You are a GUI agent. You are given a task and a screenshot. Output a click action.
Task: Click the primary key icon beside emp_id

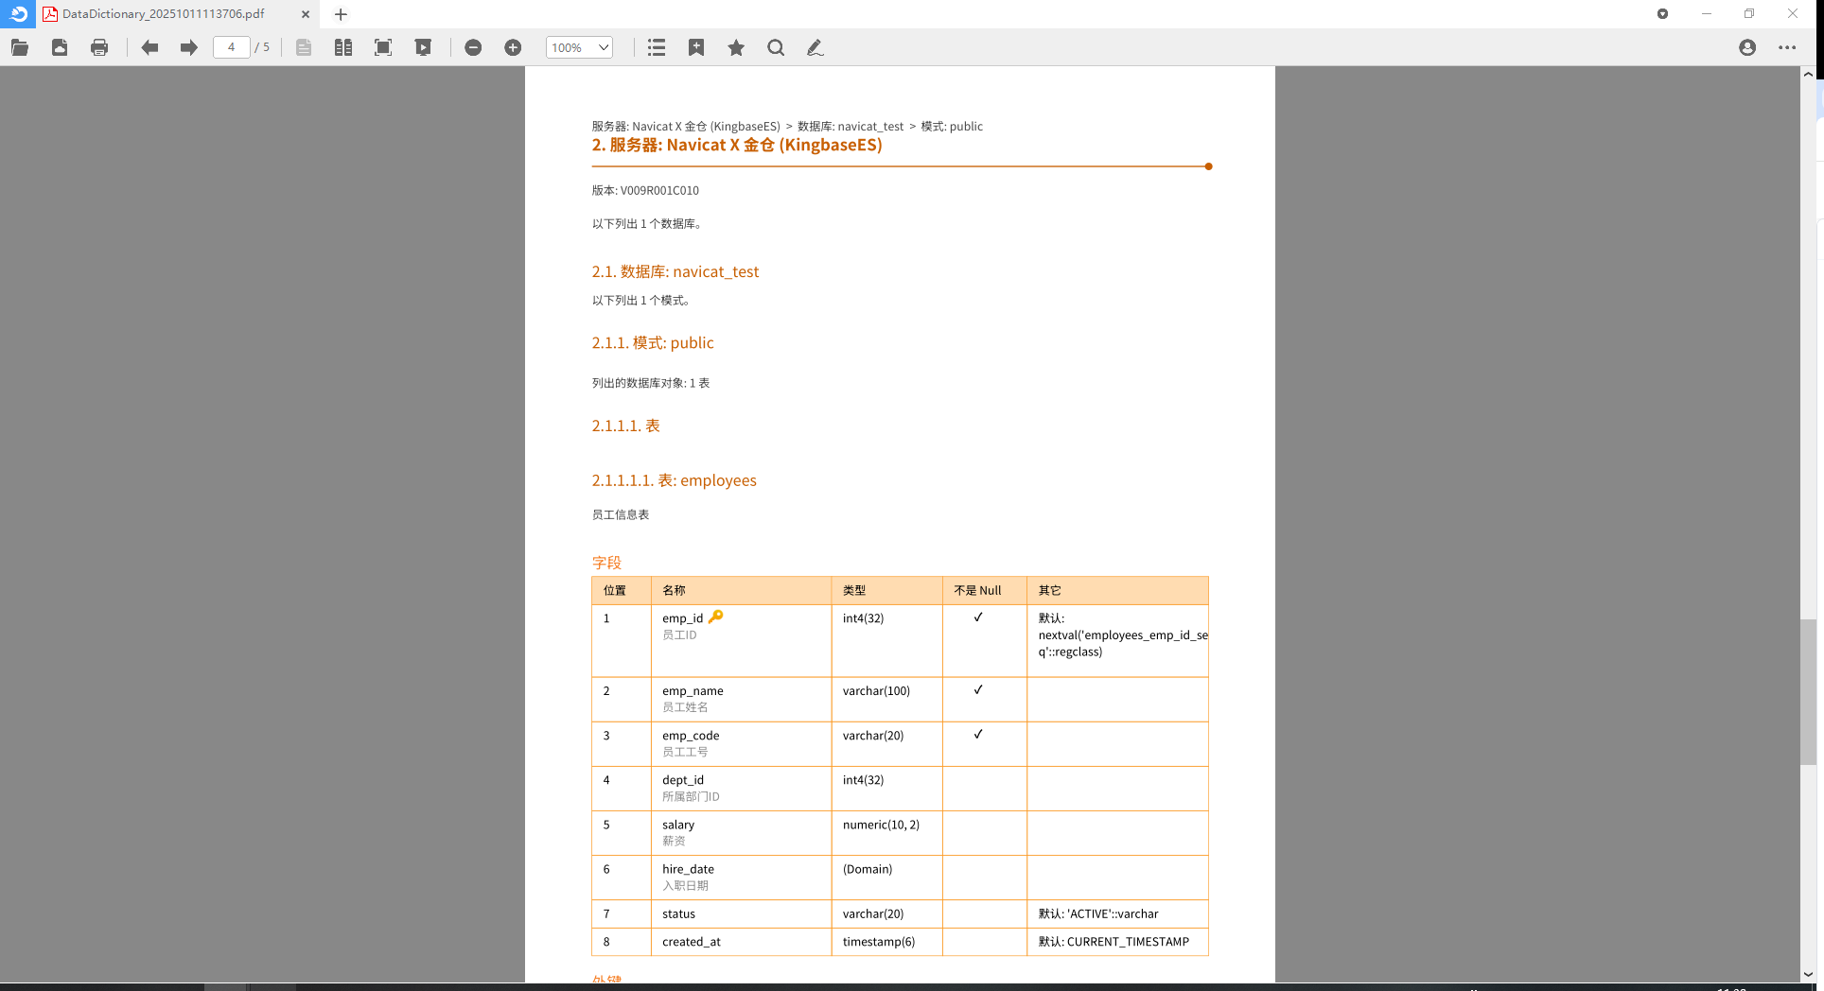[716, 617]
